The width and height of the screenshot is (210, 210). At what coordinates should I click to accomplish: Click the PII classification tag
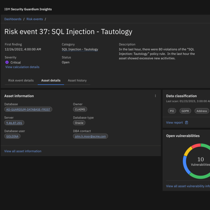[172, 111]
